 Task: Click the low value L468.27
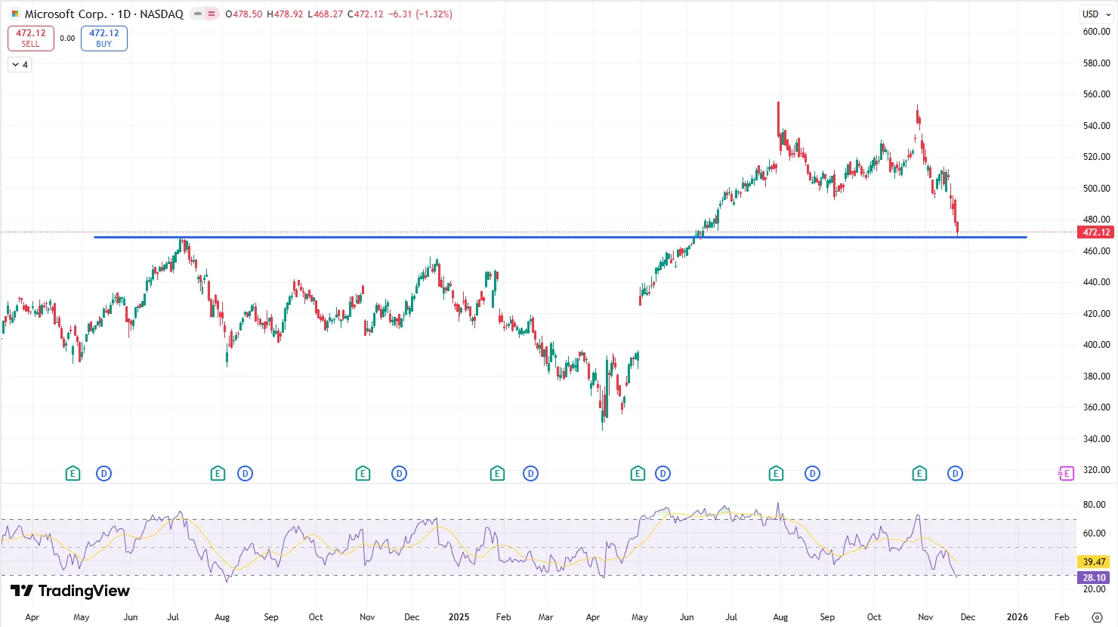click(x=326, y=14)
